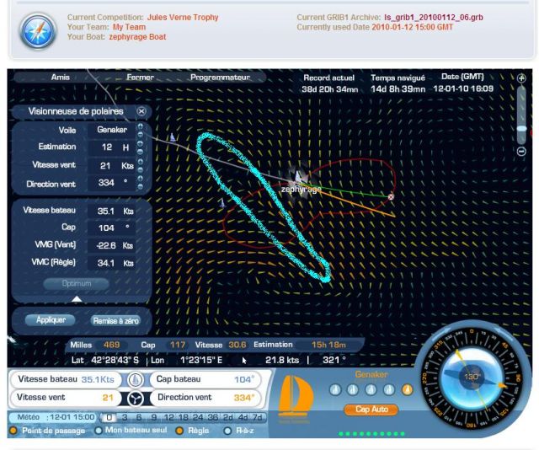Screen dimensions: 539x450
Task: Click the zephyrage Boat text
Action: 137,37
